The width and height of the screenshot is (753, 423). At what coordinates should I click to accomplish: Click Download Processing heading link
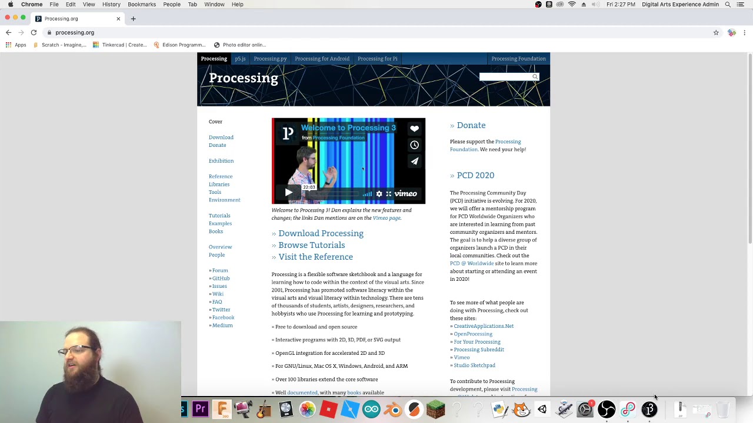321,233
